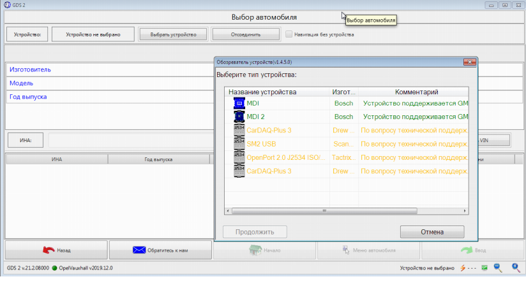Select the OpenPort 2.0 J2534 device row
Viewport: 526px width, 293px height.
coord(347,157)
